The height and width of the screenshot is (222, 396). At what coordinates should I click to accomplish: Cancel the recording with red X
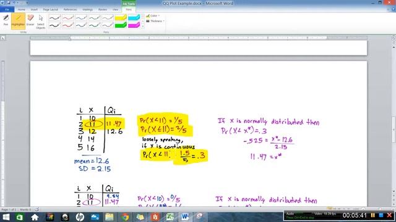389,215
